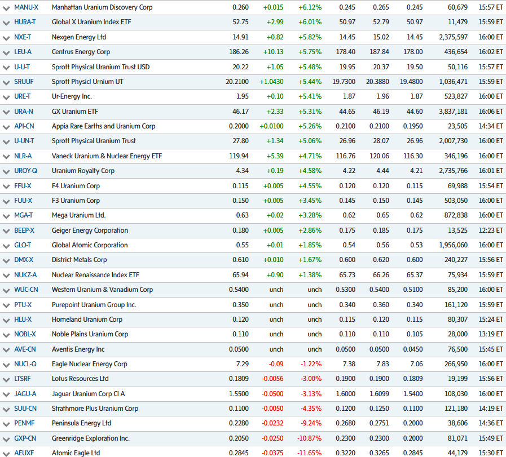Select Greenridge Exploration Inc. name
506x457 pixels.
point(91,438)
